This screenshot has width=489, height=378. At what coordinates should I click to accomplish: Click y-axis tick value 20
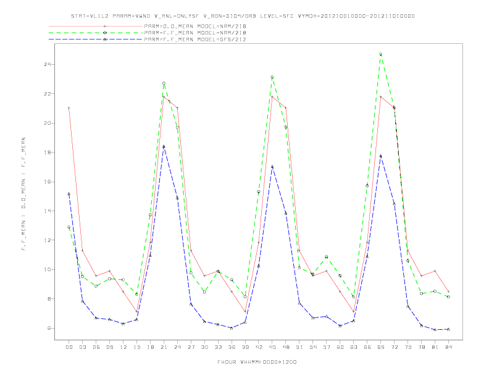tap(47, 123)
